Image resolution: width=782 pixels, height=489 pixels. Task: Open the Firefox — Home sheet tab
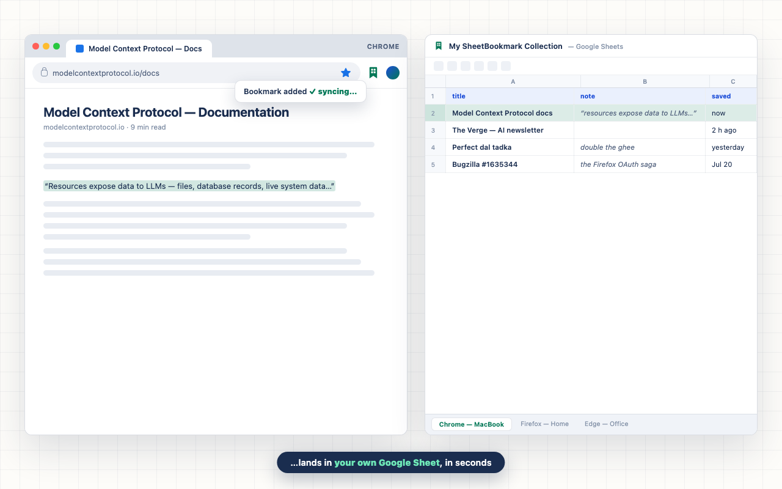(x=544, y=424)
